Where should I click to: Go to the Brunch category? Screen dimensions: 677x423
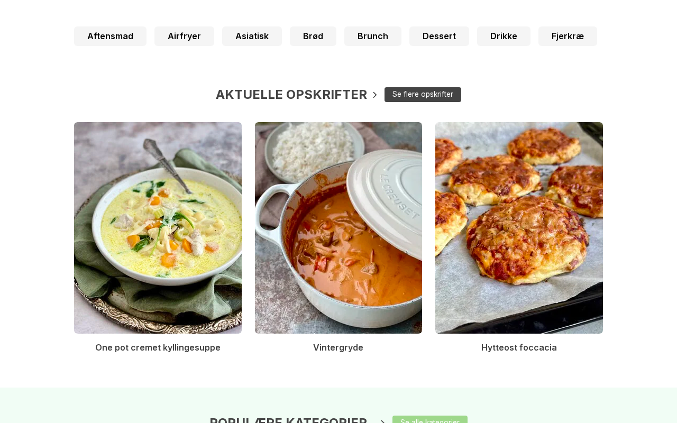[373, 36]
